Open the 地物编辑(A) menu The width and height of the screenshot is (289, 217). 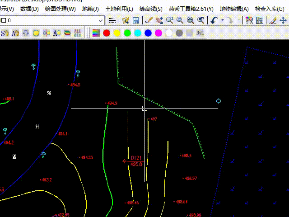tap(234, 9)
